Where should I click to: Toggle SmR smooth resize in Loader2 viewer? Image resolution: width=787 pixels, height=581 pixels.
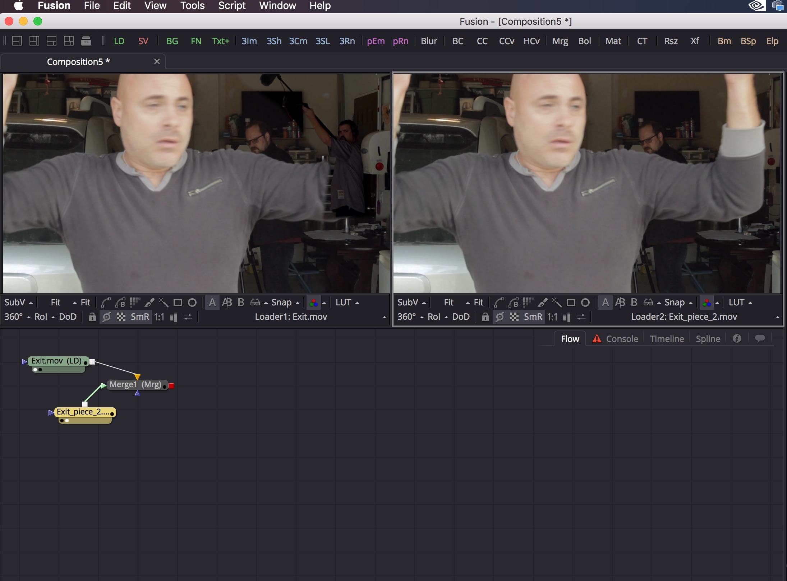click(x=533, y=317)
